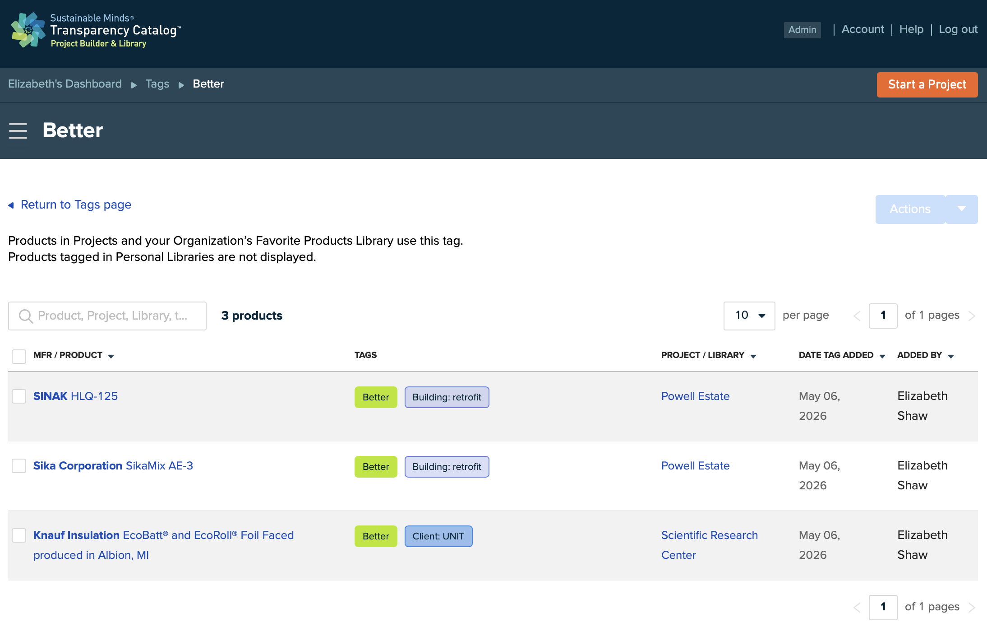Viewport: 987px width, 632px height.
Task: Click the Better breadcrumb item
Action: click(x=208, y=84)
